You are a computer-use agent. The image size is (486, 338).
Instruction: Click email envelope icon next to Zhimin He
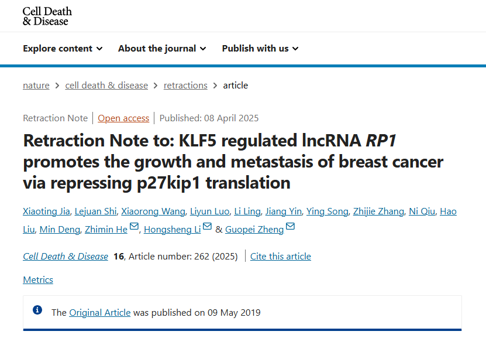[134, 226]
